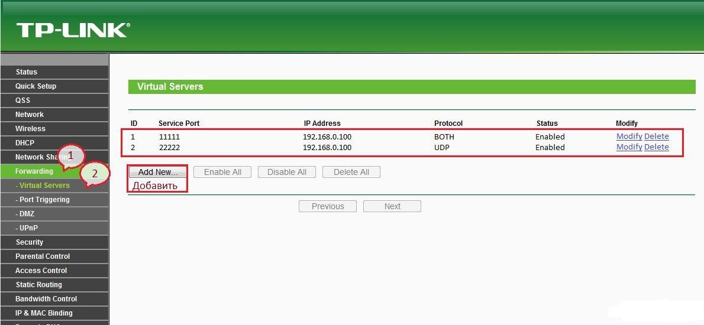This screenshot has height=325, width=704.
Task: Click the Add New button
Action: (x=158, y=172)
